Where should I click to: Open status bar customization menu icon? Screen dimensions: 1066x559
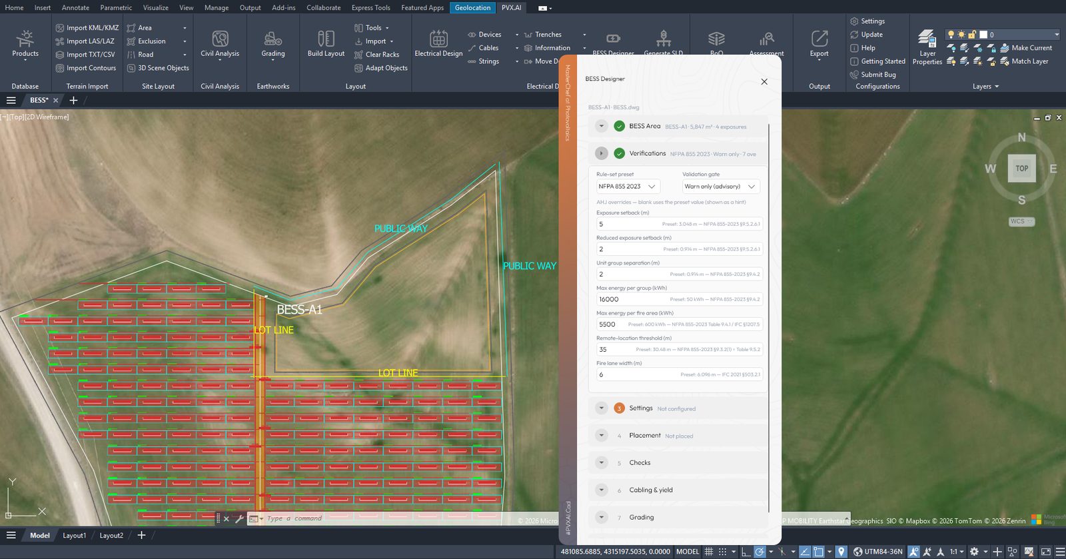point(1060,552)
